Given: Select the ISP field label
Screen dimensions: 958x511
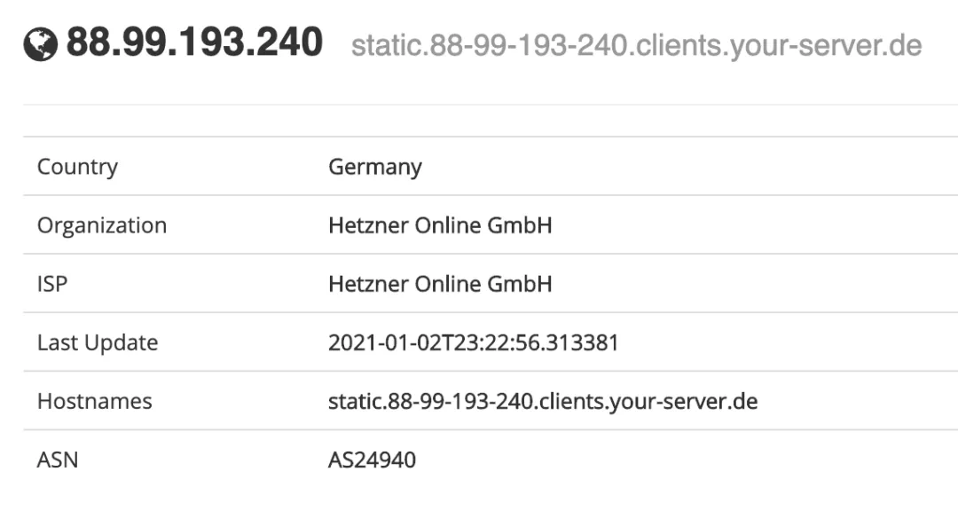Looking at the screenshot, I should click(x=51, y=284).
